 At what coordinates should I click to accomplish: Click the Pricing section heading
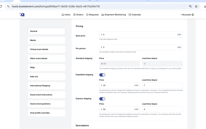click(x=79, y=26)
